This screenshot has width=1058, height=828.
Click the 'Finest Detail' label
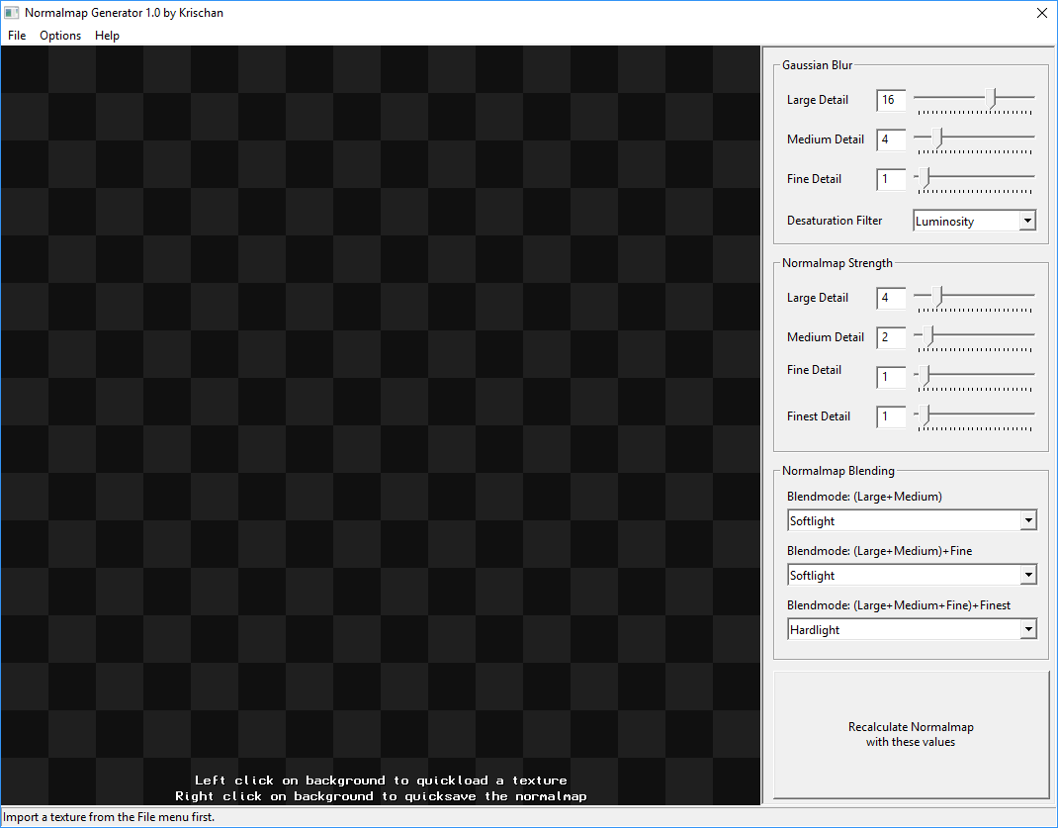pyautogui.click(x=819, y=416)
